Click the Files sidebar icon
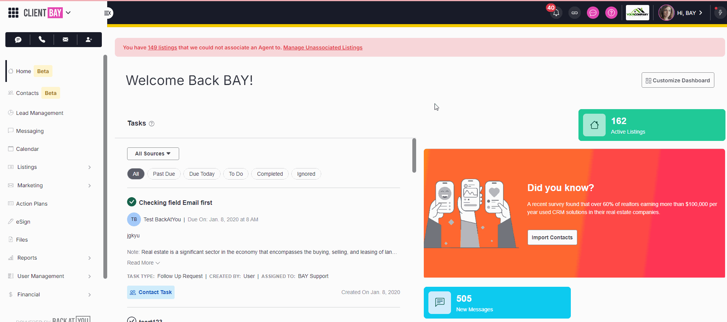The image size is (727, 322). coord(11,239)
